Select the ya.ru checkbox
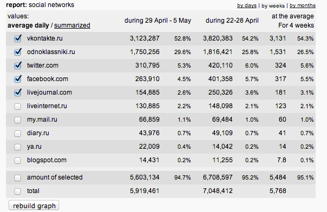Screen dimensions: 327x212 pyautogui.click(x=17, y=147)
